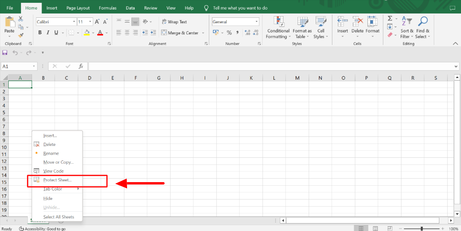Toggle Align Left
This screenshot has width=461, height=231.
tap(119, 33)
